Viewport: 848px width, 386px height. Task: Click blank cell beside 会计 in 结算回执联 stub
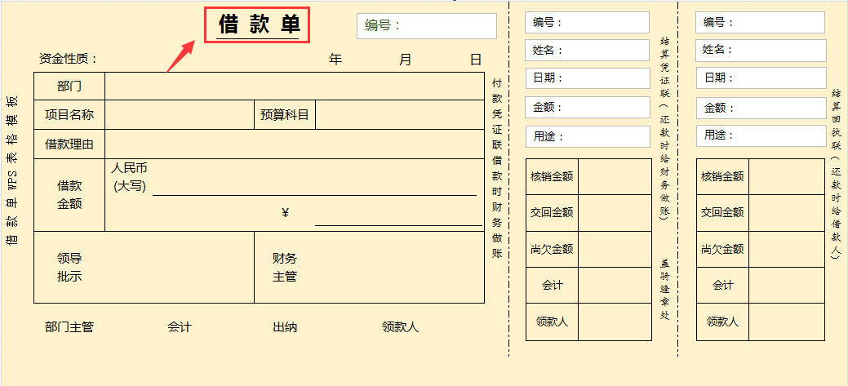787,285
